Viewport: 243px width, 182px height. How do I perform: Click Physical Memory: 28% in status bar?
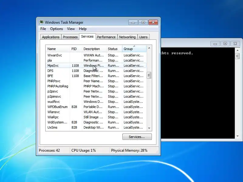coord(129,150)
